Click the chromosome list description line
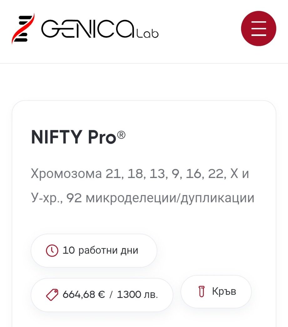The image size is (288, 327). pyautogui.click(x=140, y=174)
